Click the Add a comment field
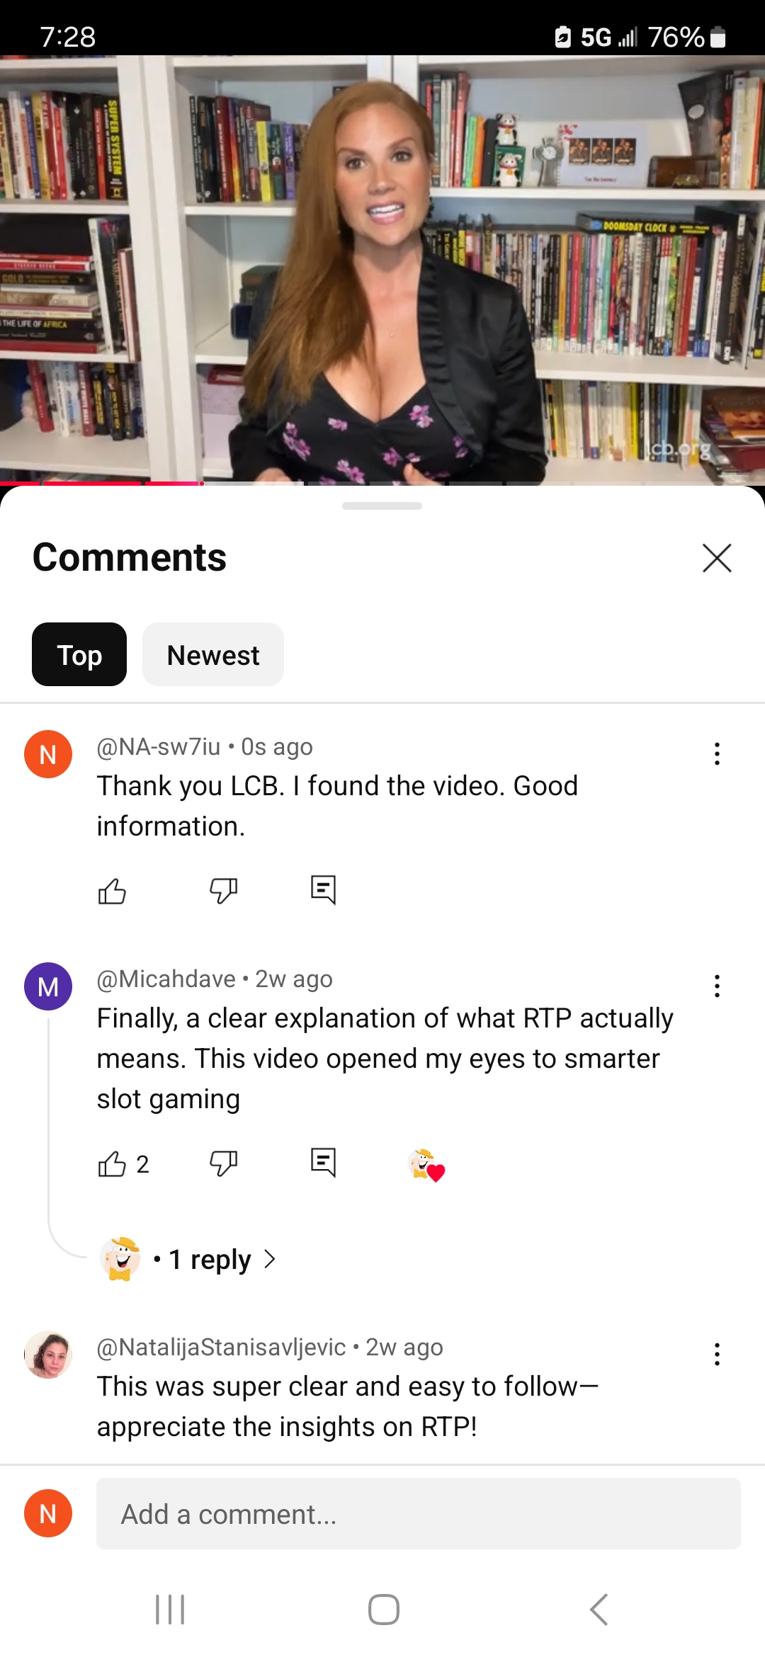Image resolution: width=765 pixels, height=1657 pixels. [419, 1514]
